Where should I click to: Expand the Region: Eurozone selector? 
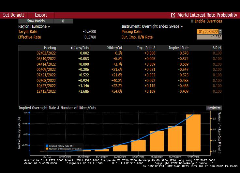click(34, 26)
